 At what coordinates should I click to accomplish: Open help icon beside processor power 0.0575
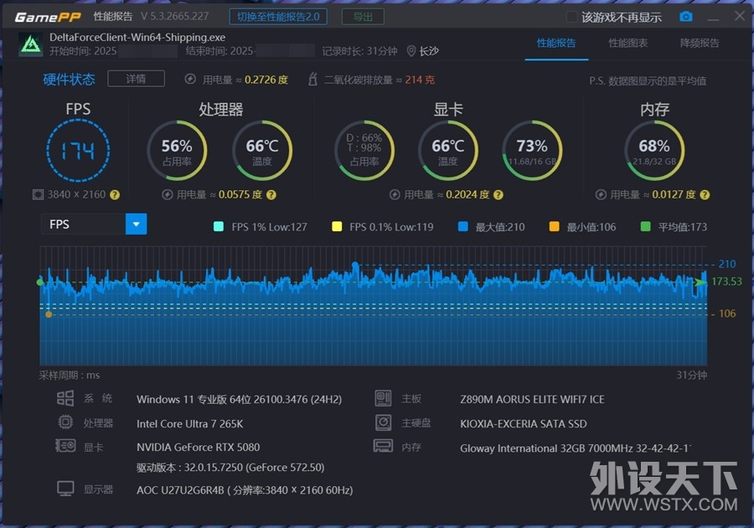(x=271, y=194)
